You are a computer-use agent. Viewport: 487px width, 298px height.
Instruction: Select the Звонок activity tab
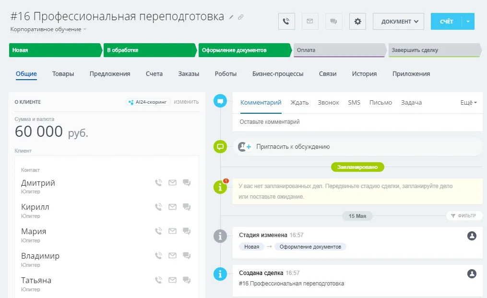click(x=328, y=103)
